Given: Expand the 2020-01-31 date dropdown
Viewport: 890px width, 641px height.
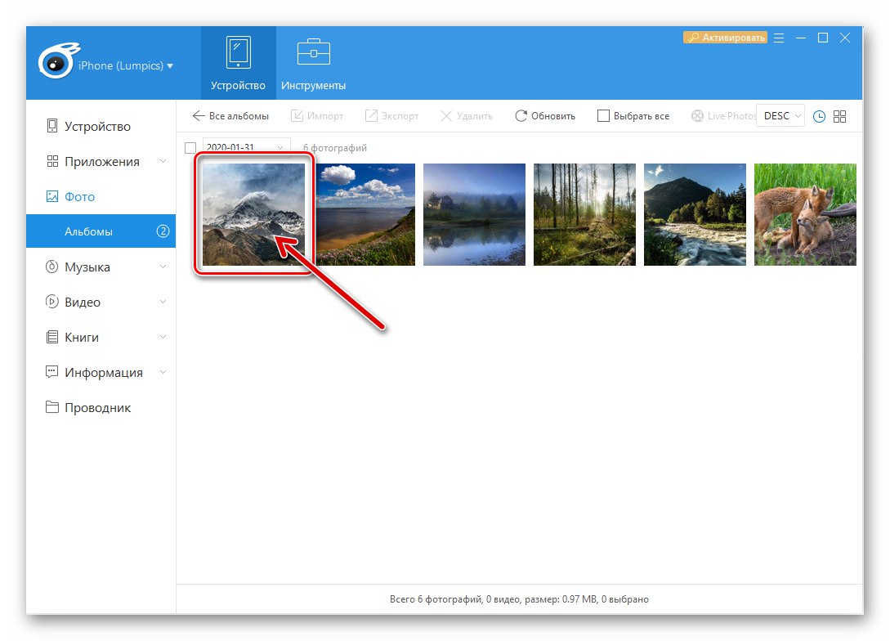Looking at the screenshot, I should tap(280, 147).
